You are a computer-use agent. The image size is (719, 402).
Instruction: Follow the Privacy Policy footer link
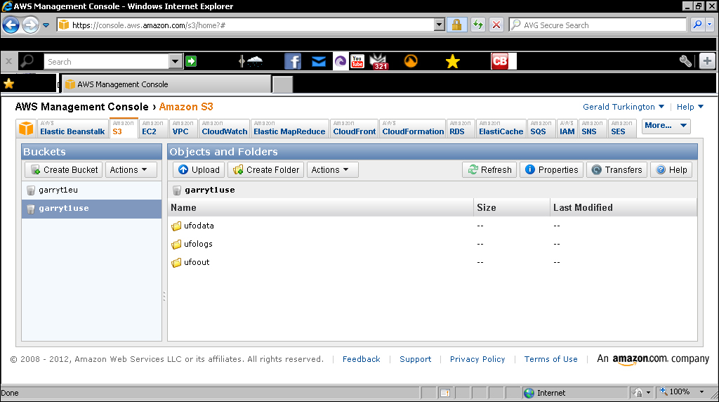click(x=477, y=359)
